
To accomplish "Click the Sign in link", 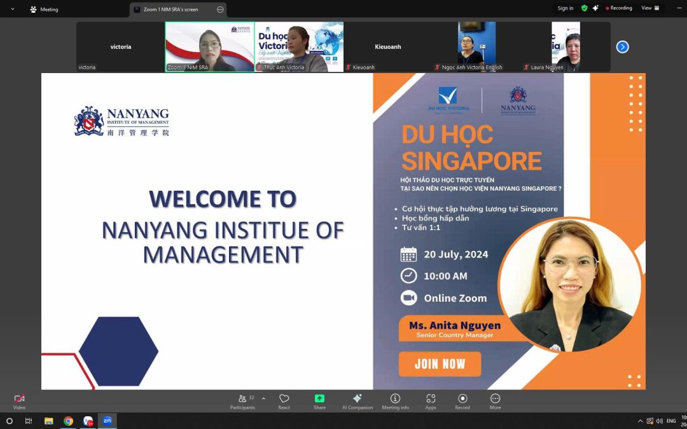I will 566,8.
